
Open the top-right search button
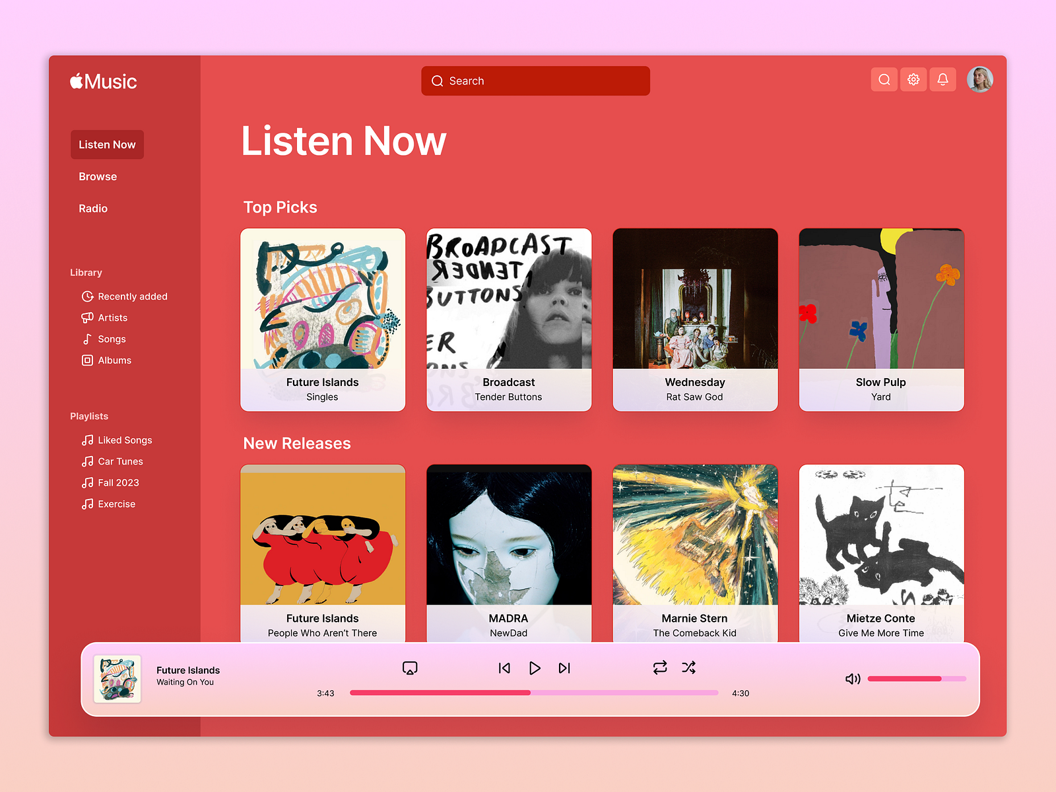pyautogui.click(x=884, y=80)
